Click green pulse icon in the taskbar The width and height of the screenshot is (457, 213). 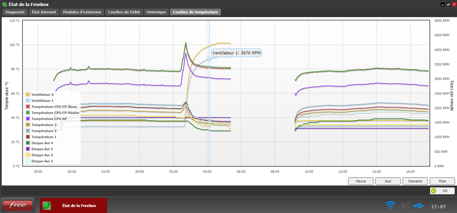pyautogui.click(x=46, y=205)
